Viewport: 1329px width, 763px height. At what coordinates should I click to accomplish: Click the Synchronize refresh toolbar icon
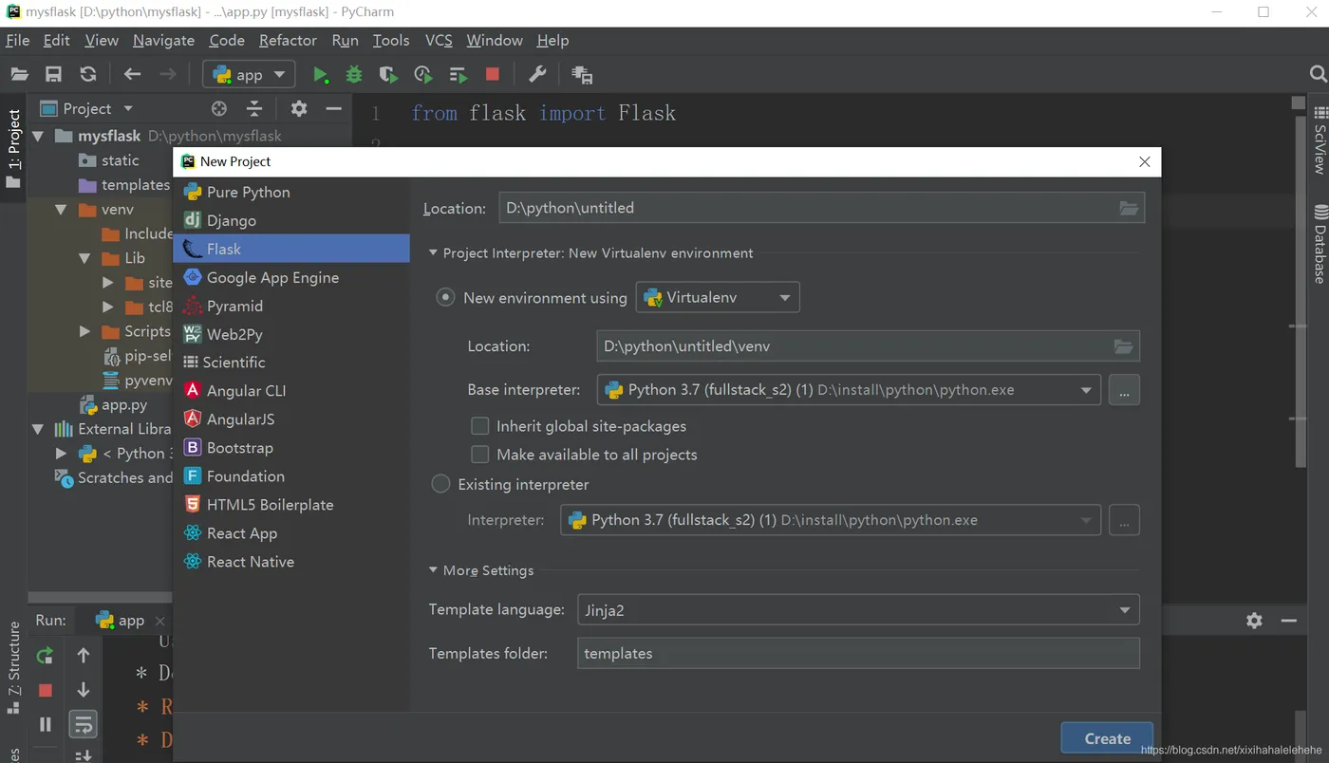(x=88, y=74)
